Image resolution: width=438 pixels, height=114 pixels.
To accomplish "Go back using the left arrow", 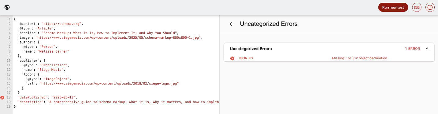I will click(x=232, y=24).
